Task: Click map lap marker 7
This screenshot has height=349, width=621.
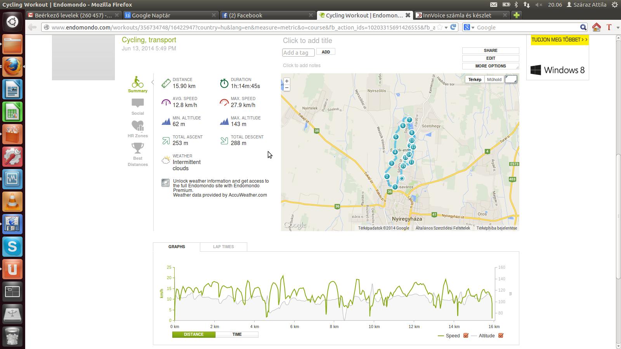Action: pos(409,120)
